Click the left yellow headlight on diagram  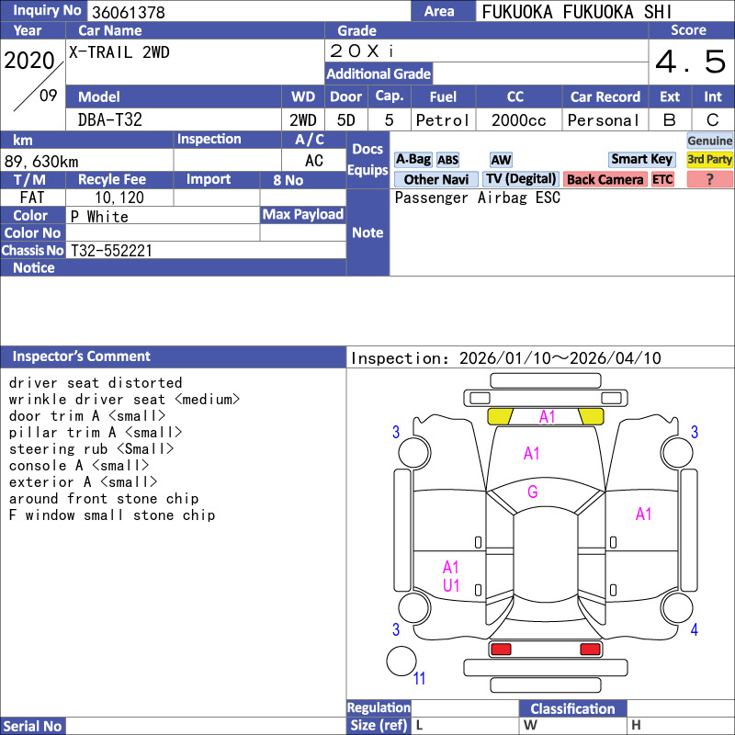500,416
